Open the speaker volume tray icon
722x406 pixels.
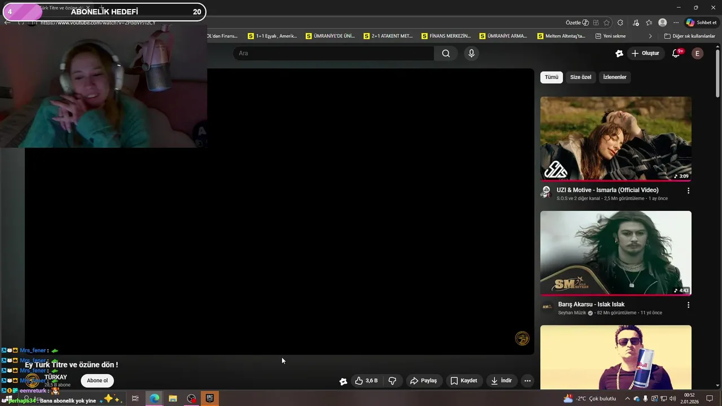coord(672,399)
